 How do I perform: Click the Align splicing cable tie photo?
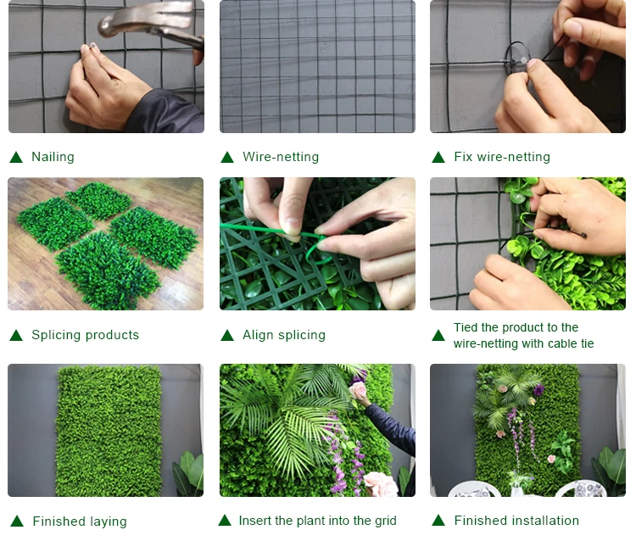pyautogui.click(x=317, y=243)
